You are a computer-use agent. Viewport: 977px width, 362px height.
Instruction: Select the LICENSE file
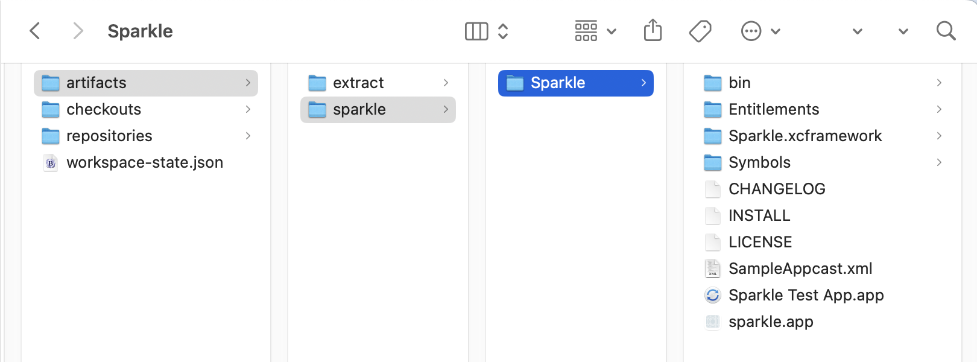[x=760, y=242]
